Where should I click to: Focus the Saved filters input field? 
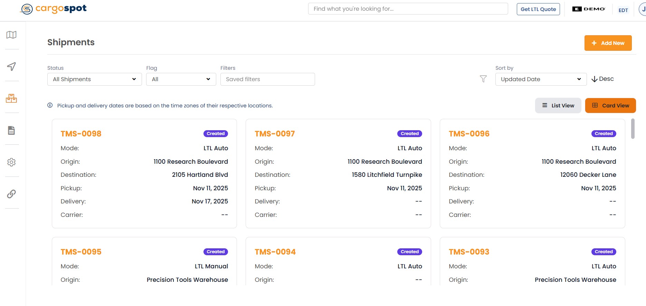tap(267, 79)
